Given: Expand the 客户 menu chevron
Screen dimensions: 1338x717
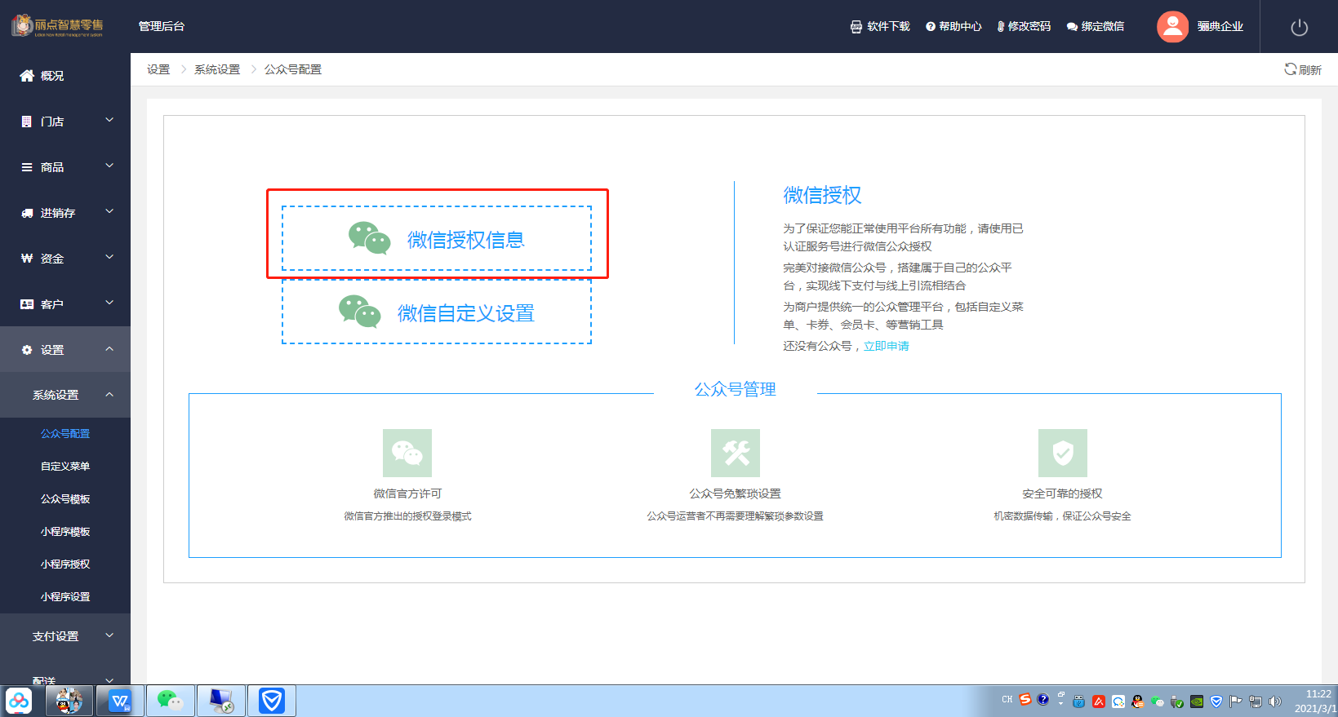Looking at the screenshot, I should [109, 303].
